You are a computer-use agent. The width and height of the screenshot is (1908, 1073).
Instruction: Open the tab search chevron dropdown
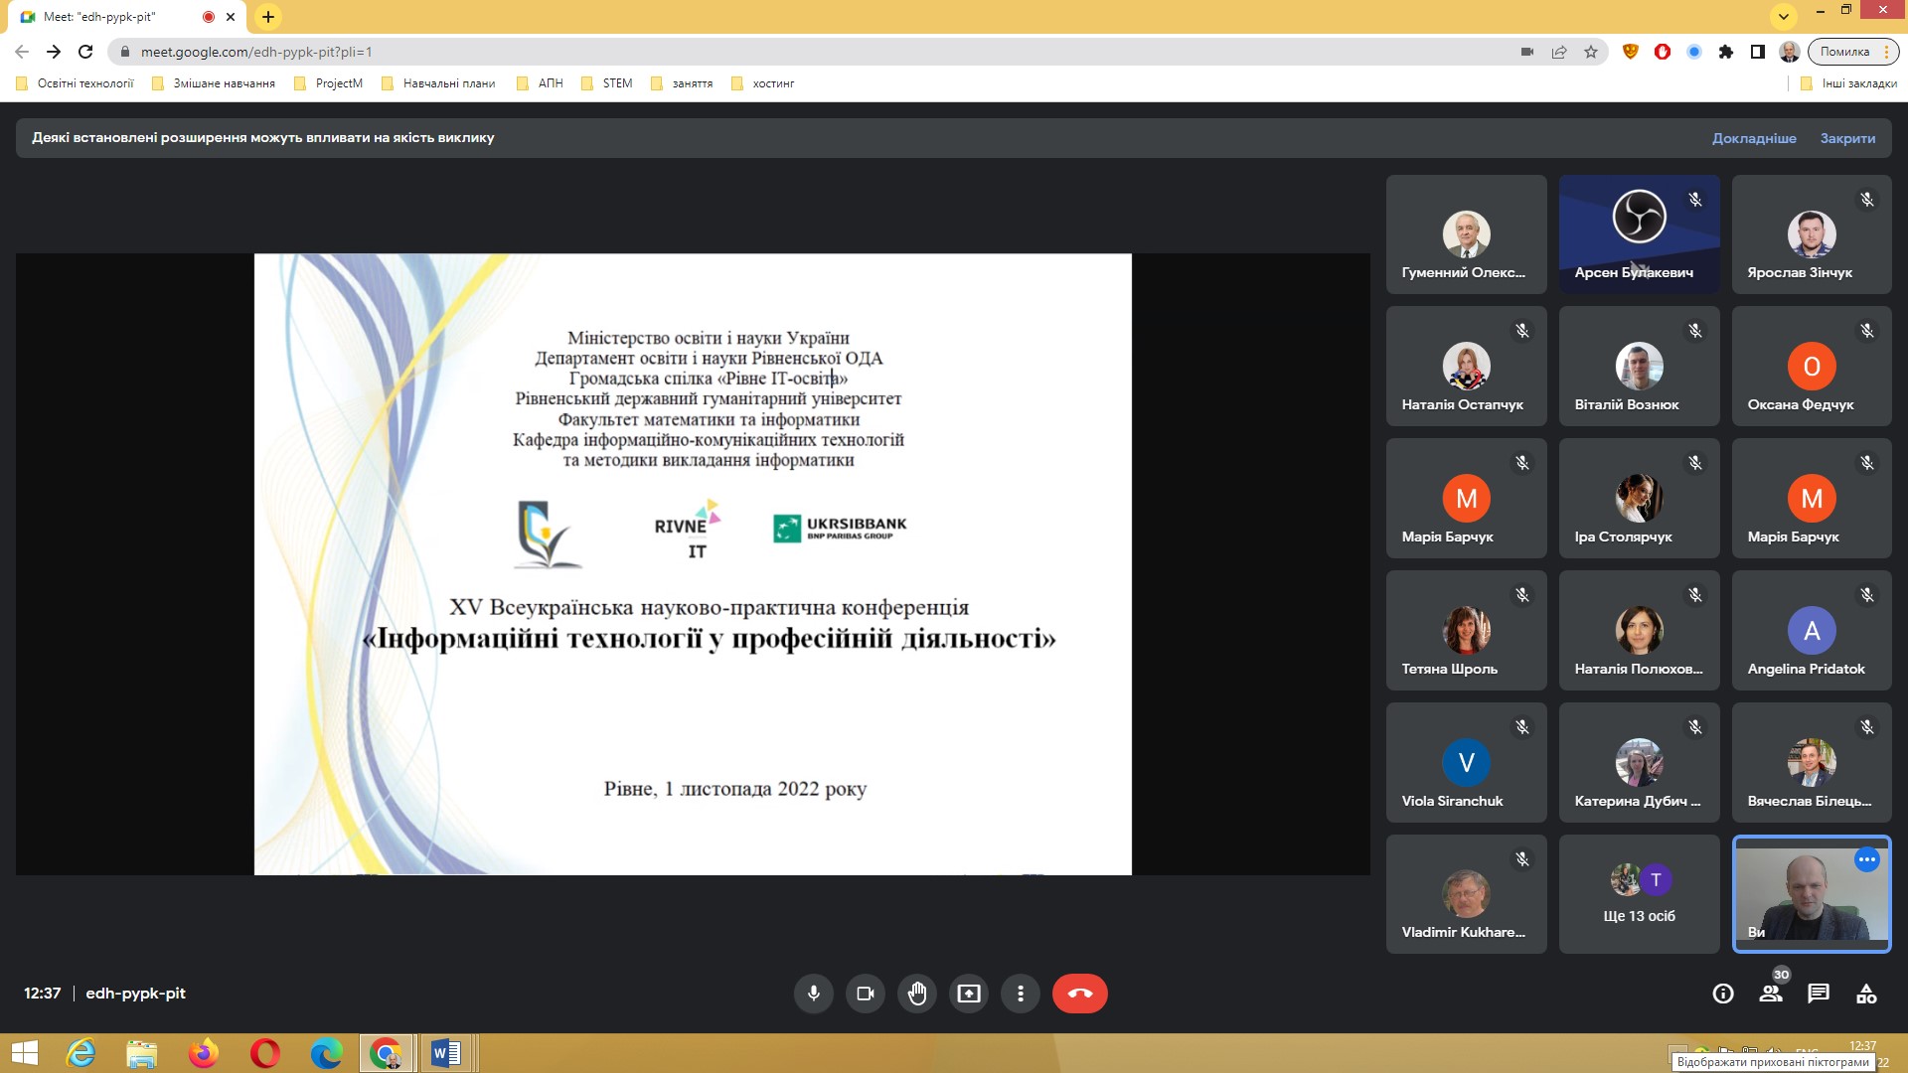1784,16
